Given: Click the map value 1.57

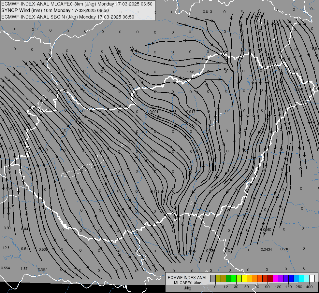Looking at the screenshot, I should click(x=24, y=269).
